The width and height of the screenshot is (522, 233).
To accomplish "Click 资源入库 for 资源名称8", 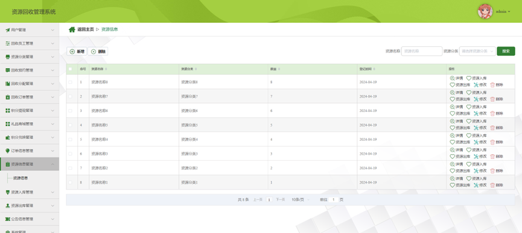I will pyautogui.click(x=476, y=78).
